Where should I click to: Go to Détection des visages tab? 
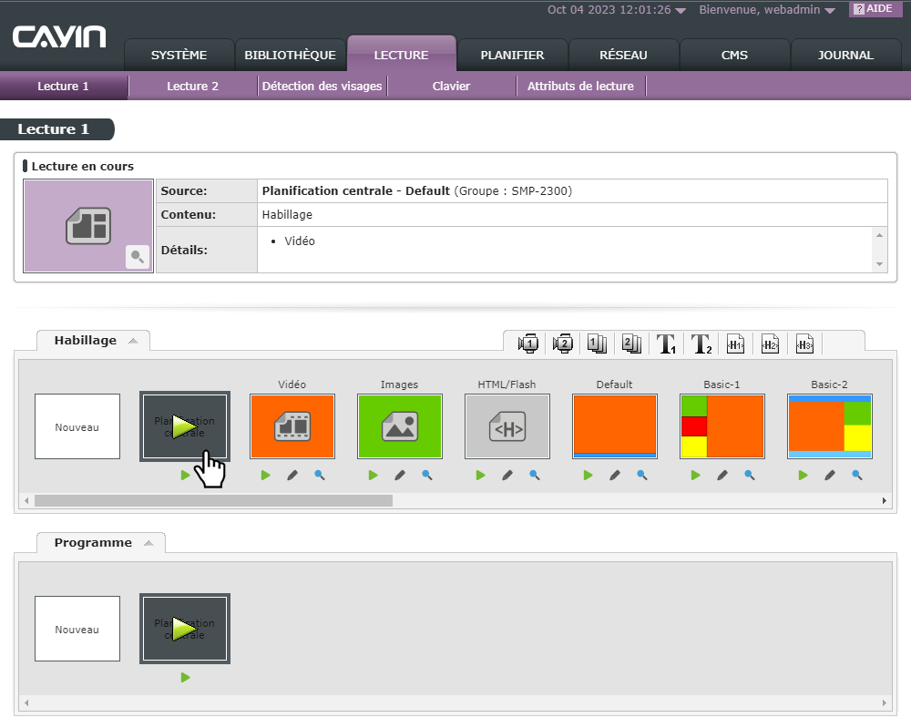322,86
